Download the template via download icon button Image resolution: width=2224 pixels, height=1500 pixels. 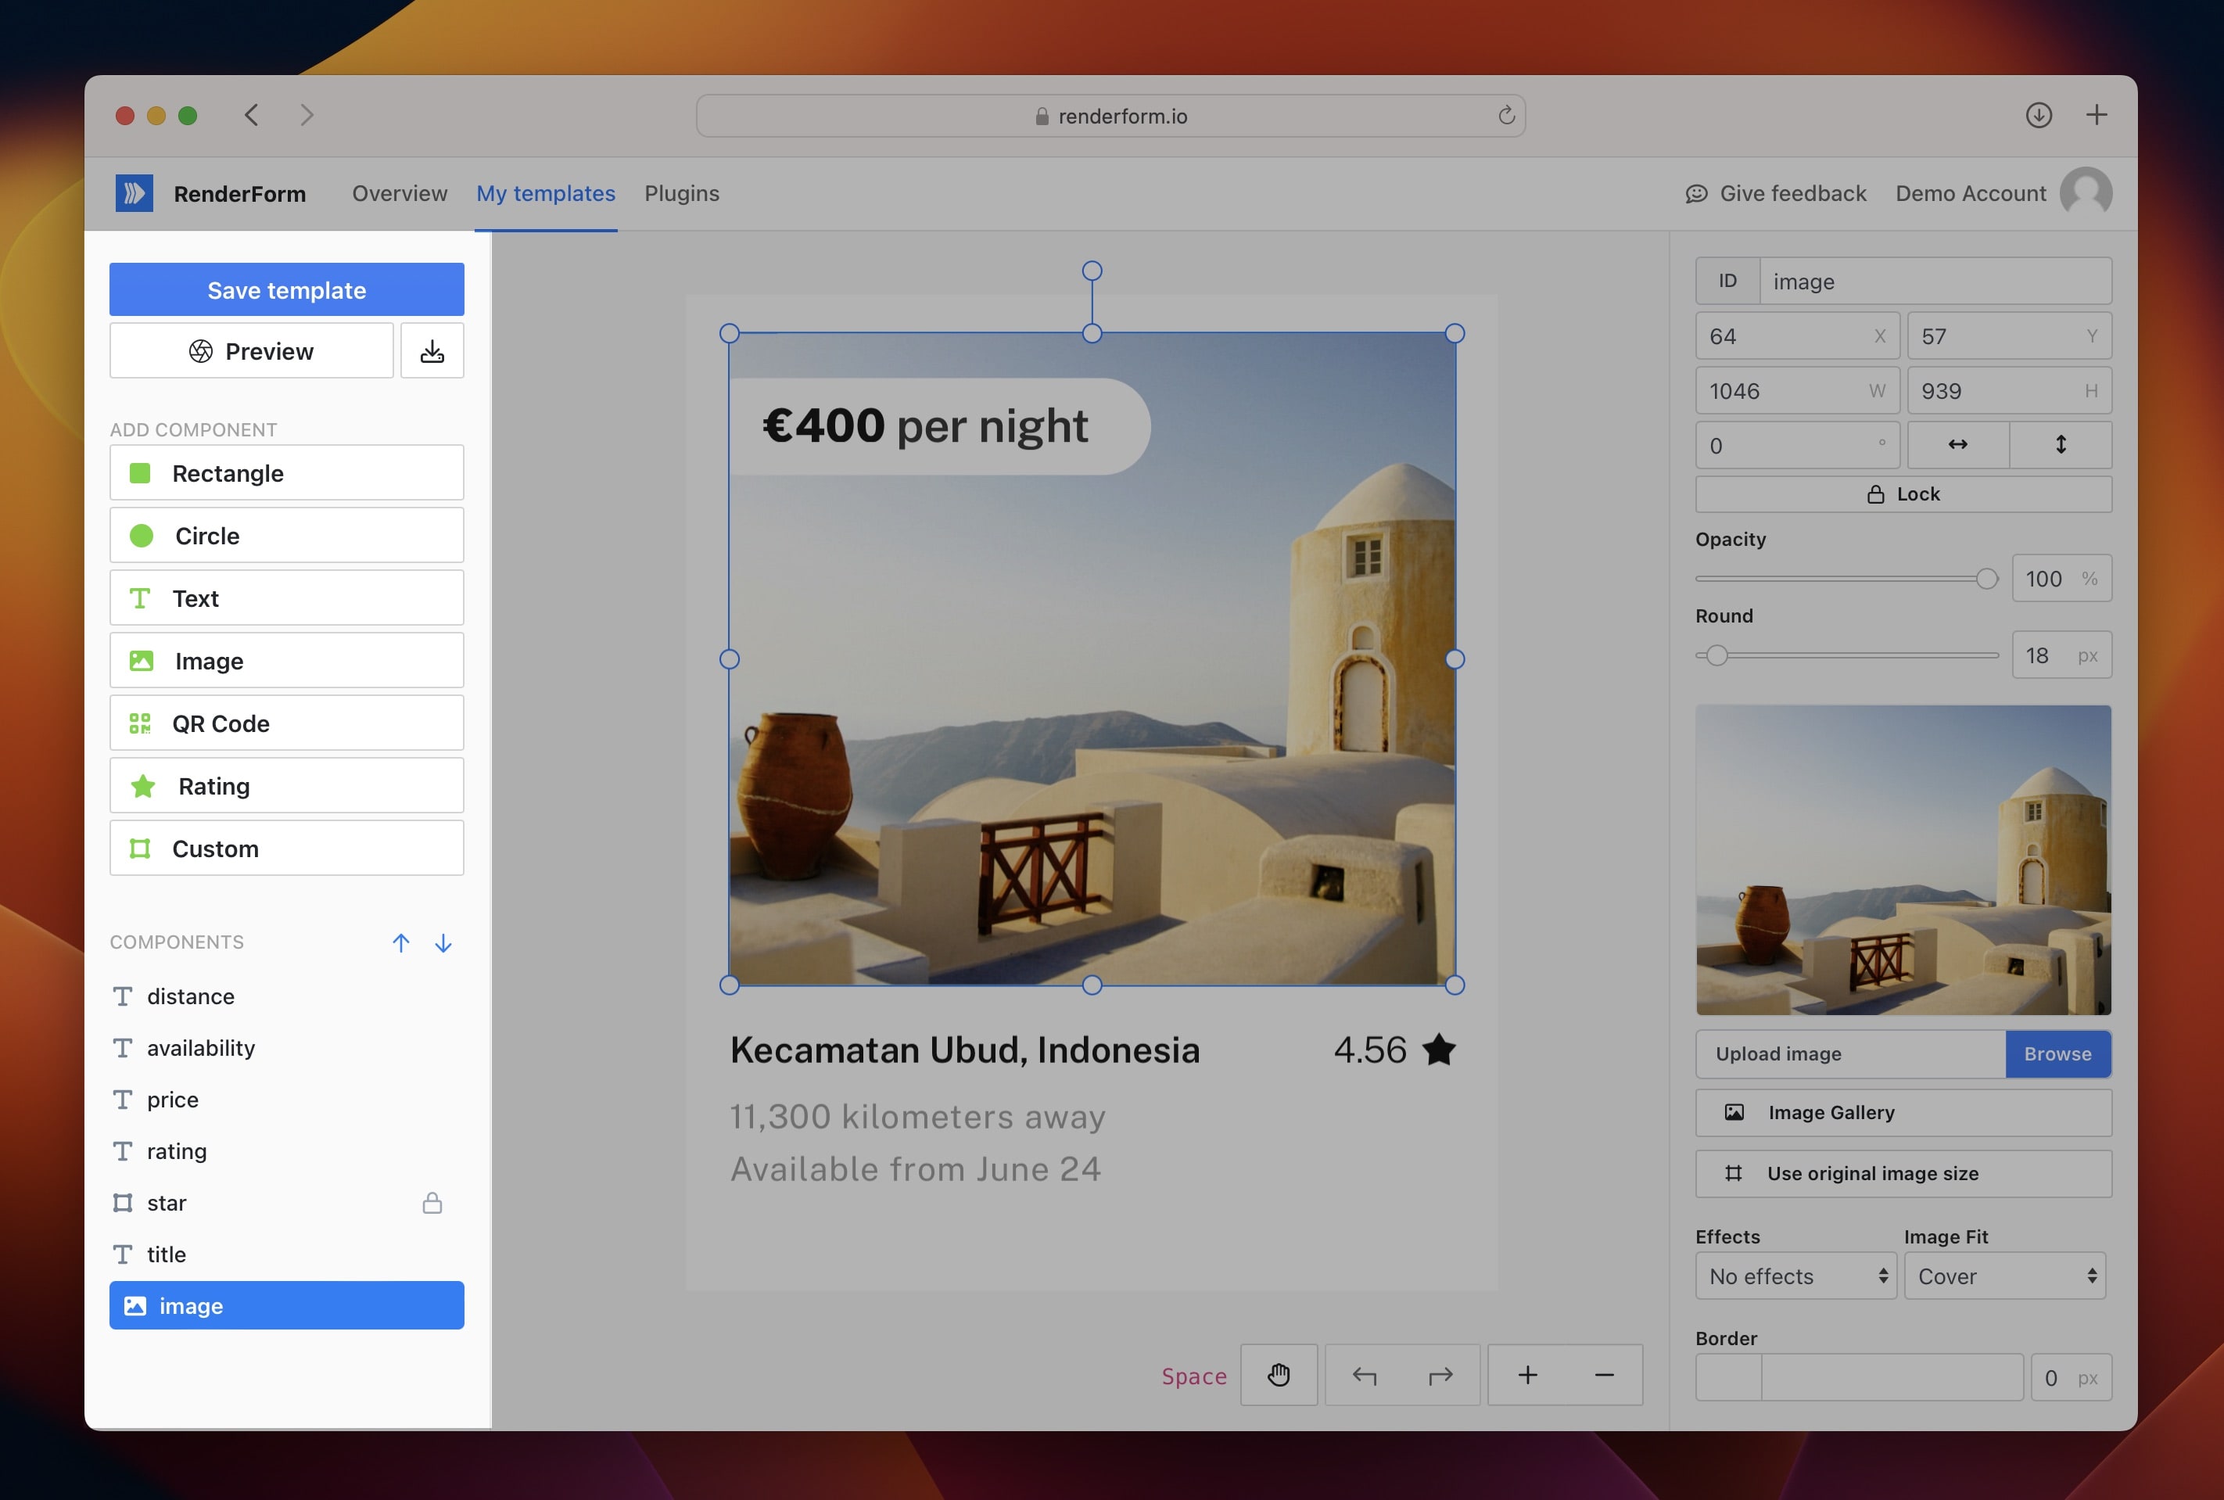[432, 351]
